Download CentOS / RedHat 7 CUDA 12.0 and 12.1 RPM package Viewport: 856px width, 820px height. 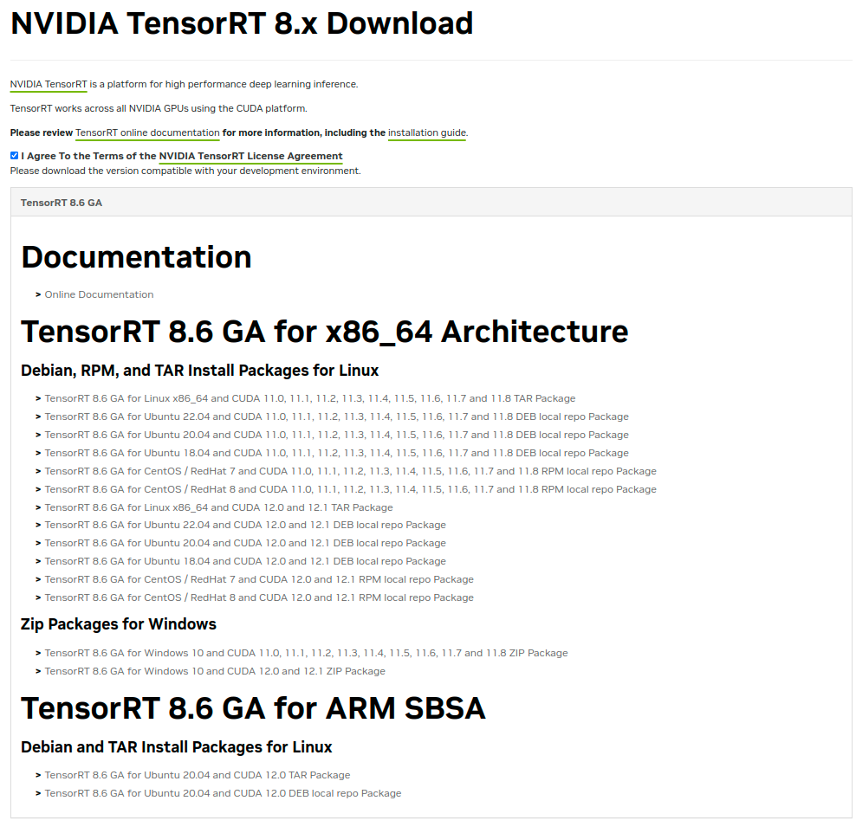[x=259, y=579]
